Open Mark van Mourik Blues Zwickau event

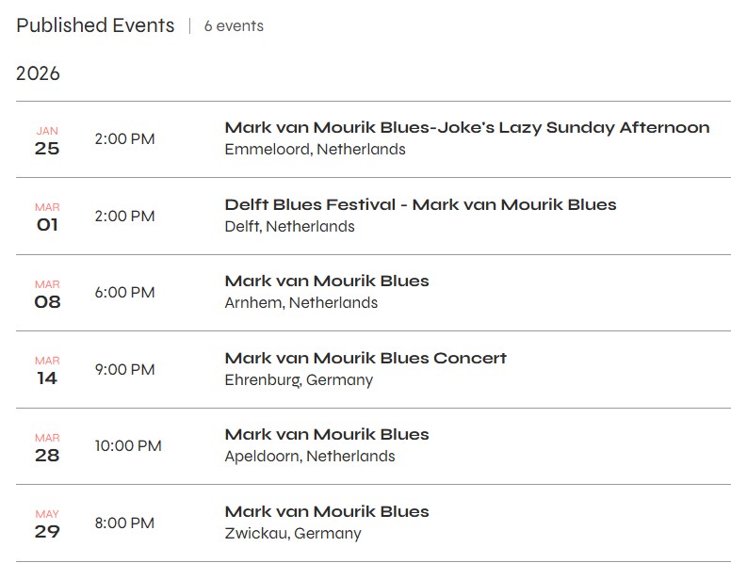point(326,511)
